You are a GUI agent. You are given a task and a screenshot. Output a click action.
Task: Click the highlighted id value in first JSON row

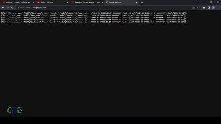9,13
